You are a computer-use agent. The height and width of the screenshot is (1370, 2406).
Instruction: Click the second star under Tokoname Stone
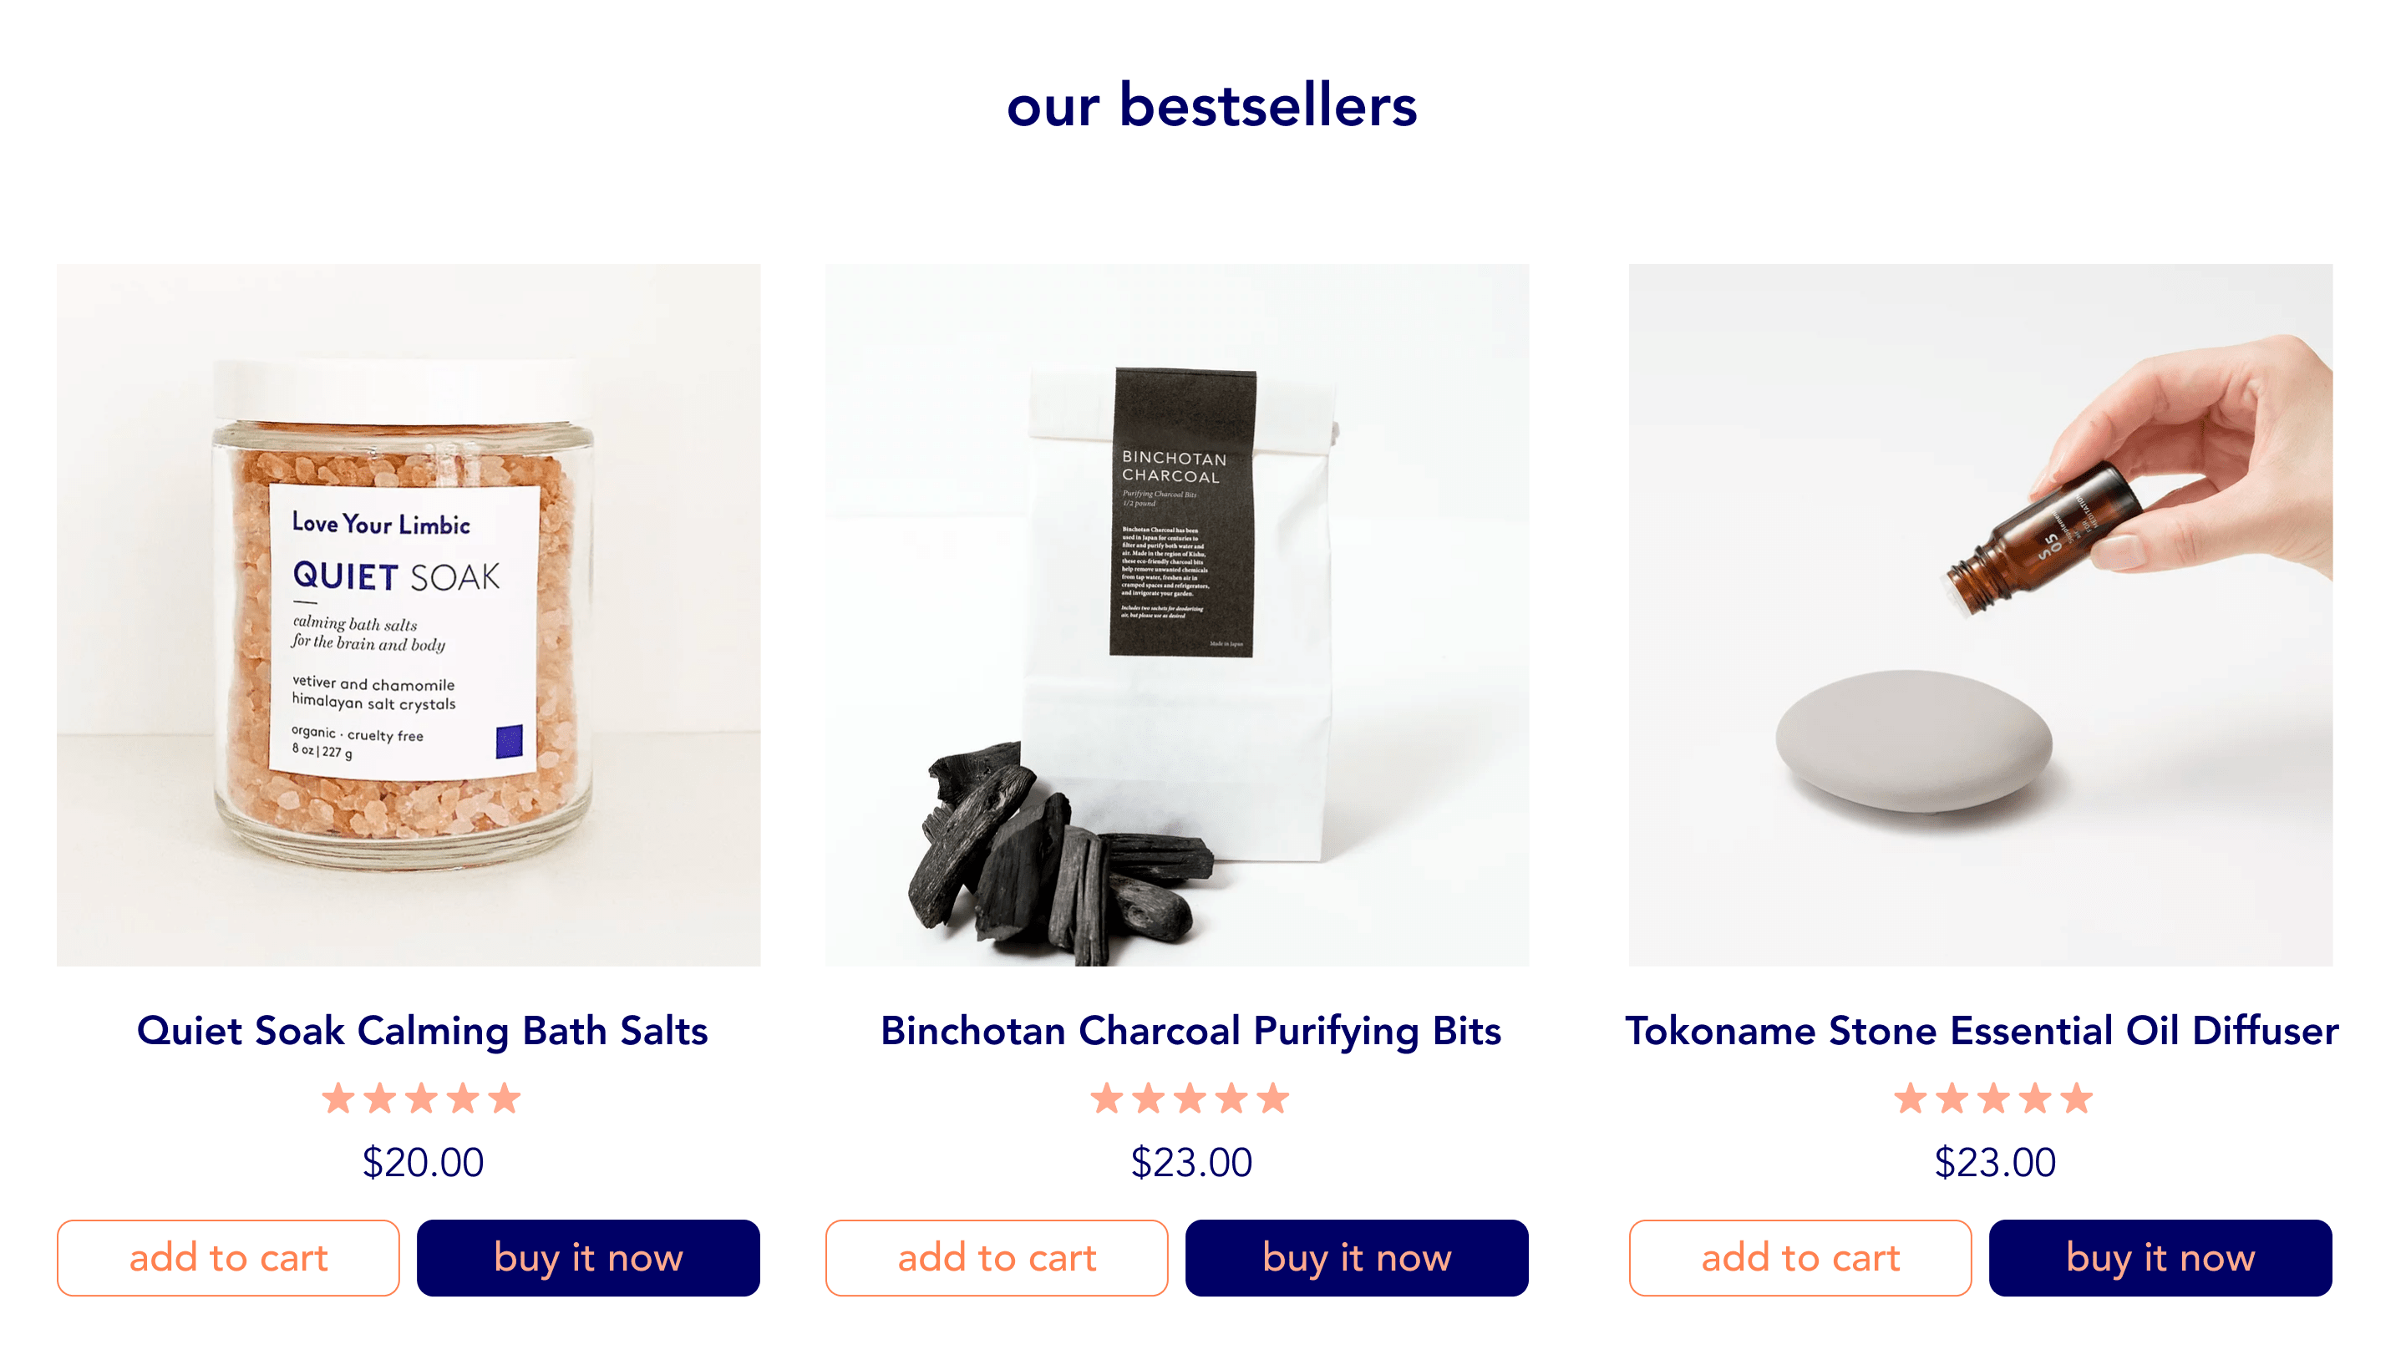[1952, 1098]
